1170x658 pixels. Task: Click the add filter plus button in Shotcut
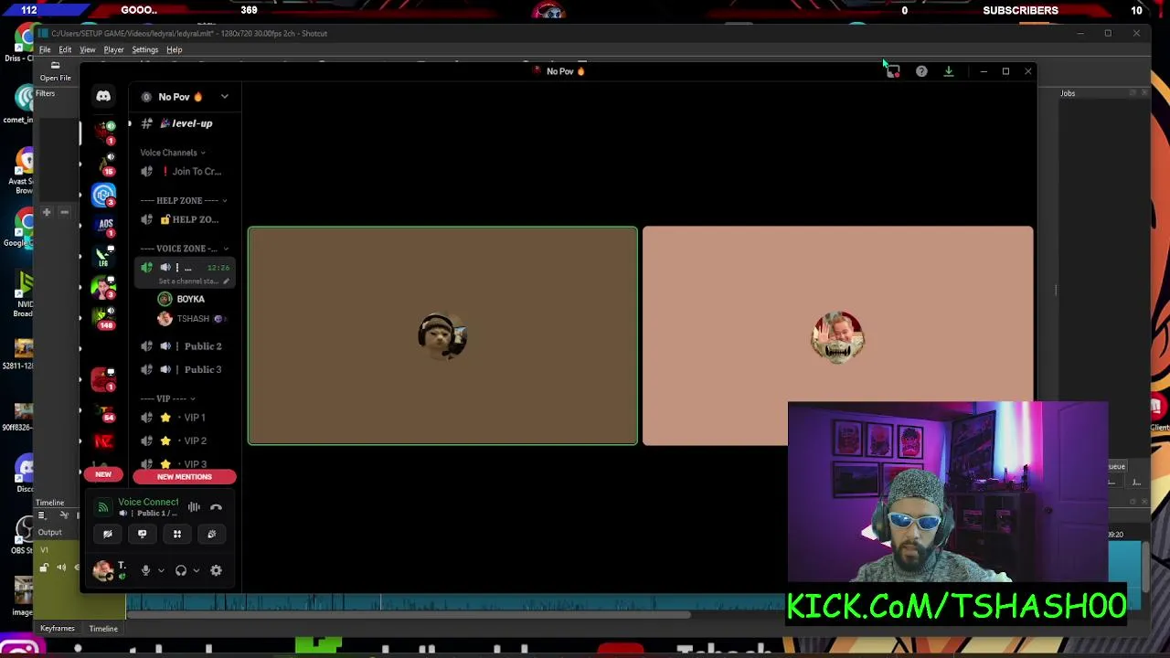[x=47, y=212]
